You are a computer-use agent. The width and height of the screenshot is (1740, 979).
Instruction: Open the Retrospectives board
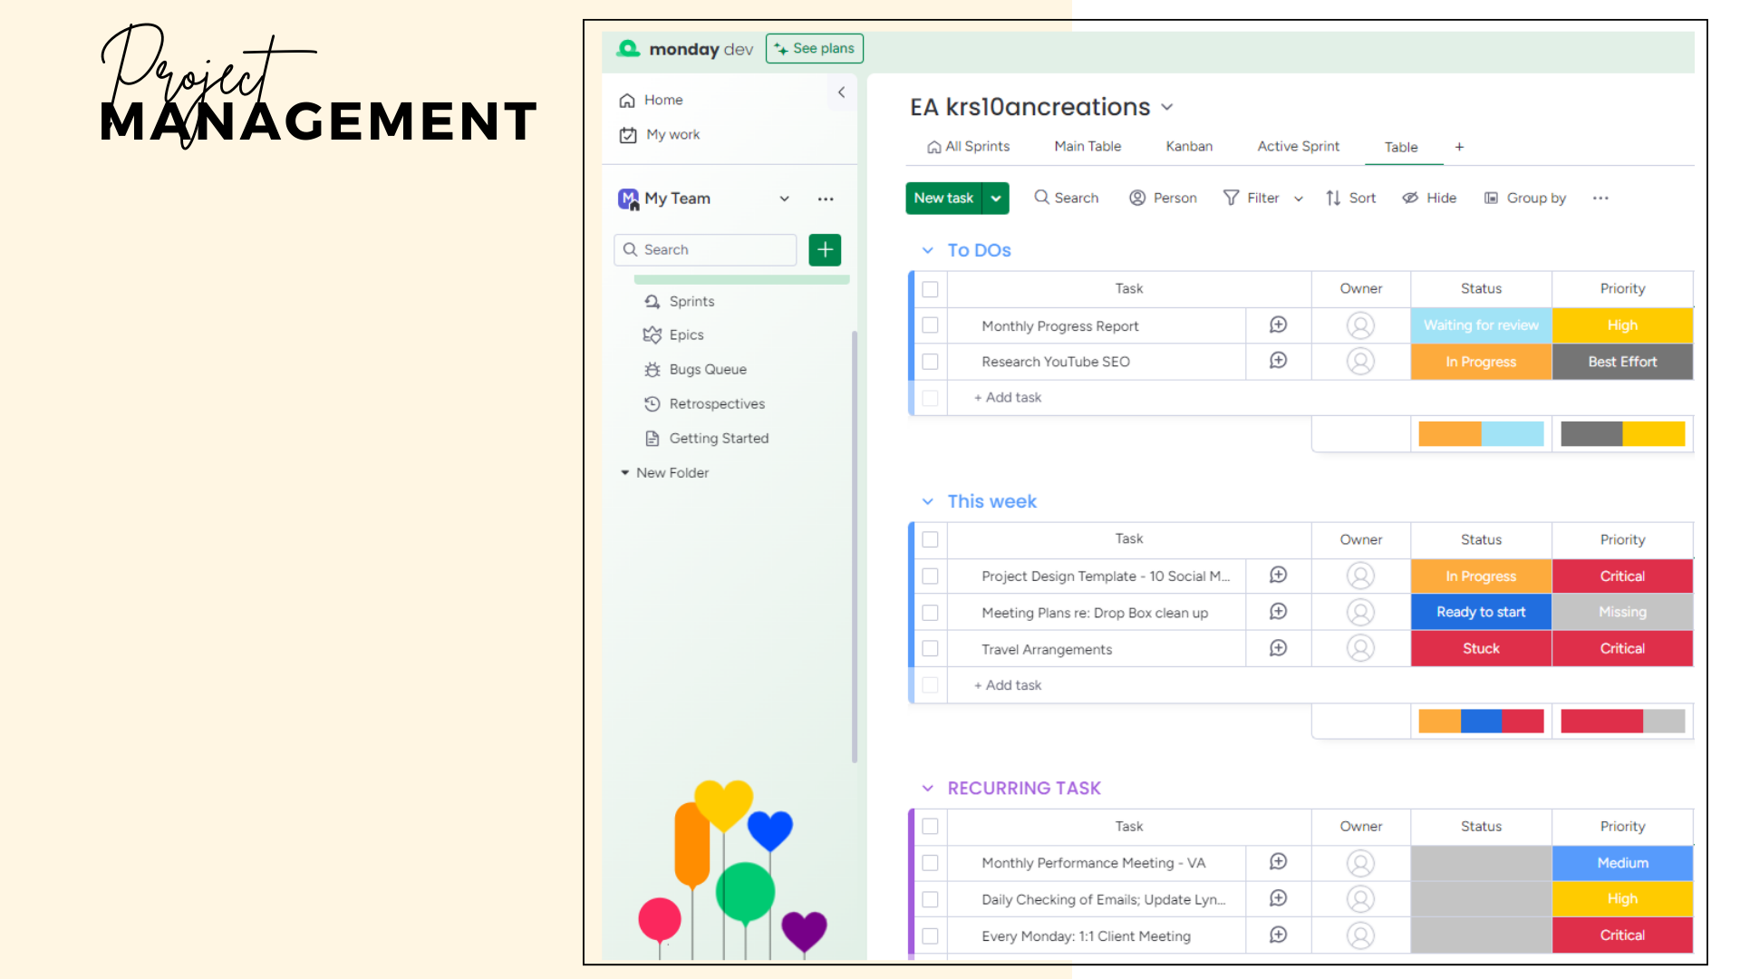(716, 403)
